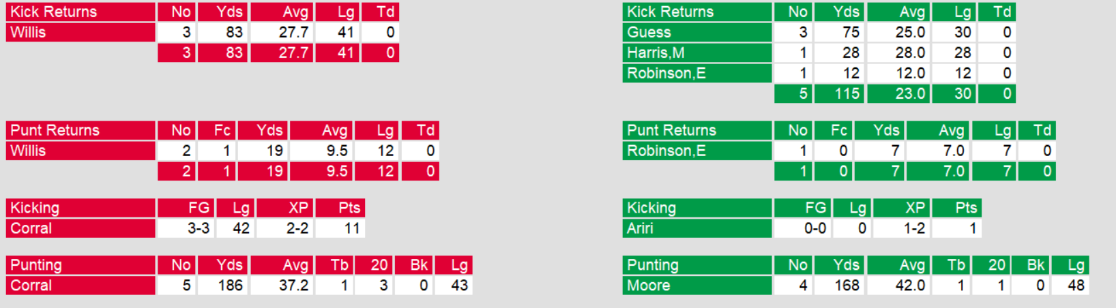The image size is (1116, 308).
Task: Click the Fc column header in red Punt Returns
Action: (217, 130)
